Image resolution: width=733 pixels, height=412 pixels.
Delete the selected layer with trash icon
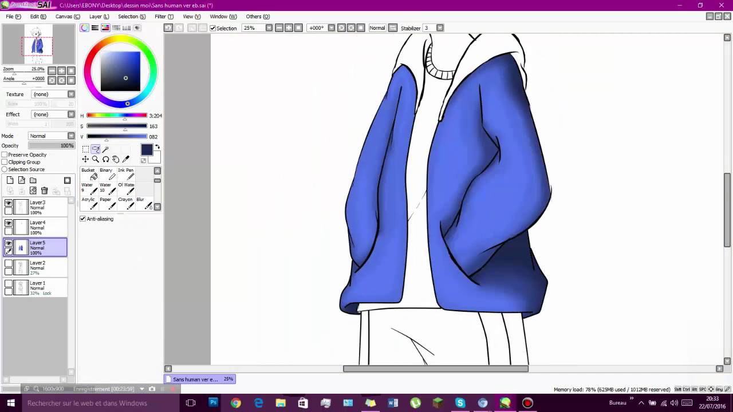pyautogui.click(x=44, y=191)
